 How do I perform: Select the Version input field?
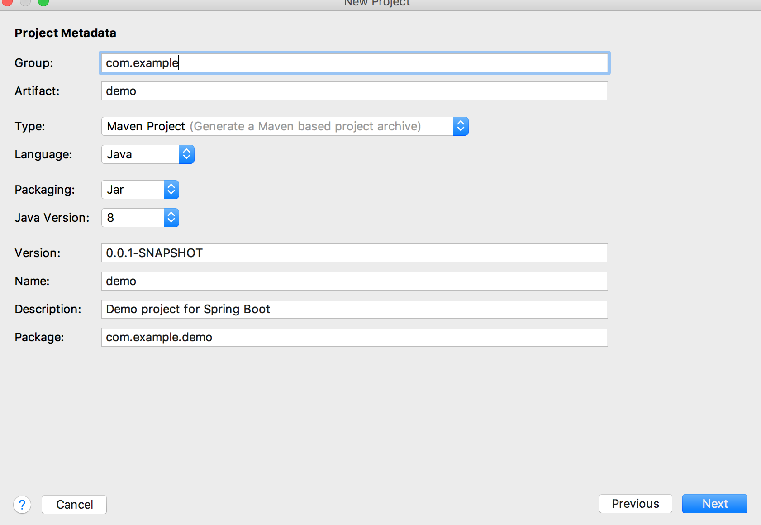pos(354,253)
